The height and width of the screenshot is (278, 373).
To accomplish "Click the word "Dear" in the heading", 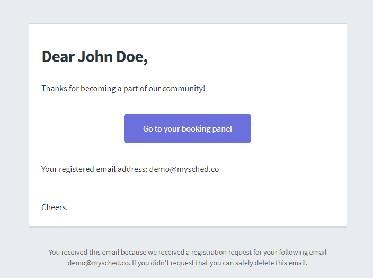I will (x=58, y=56).
